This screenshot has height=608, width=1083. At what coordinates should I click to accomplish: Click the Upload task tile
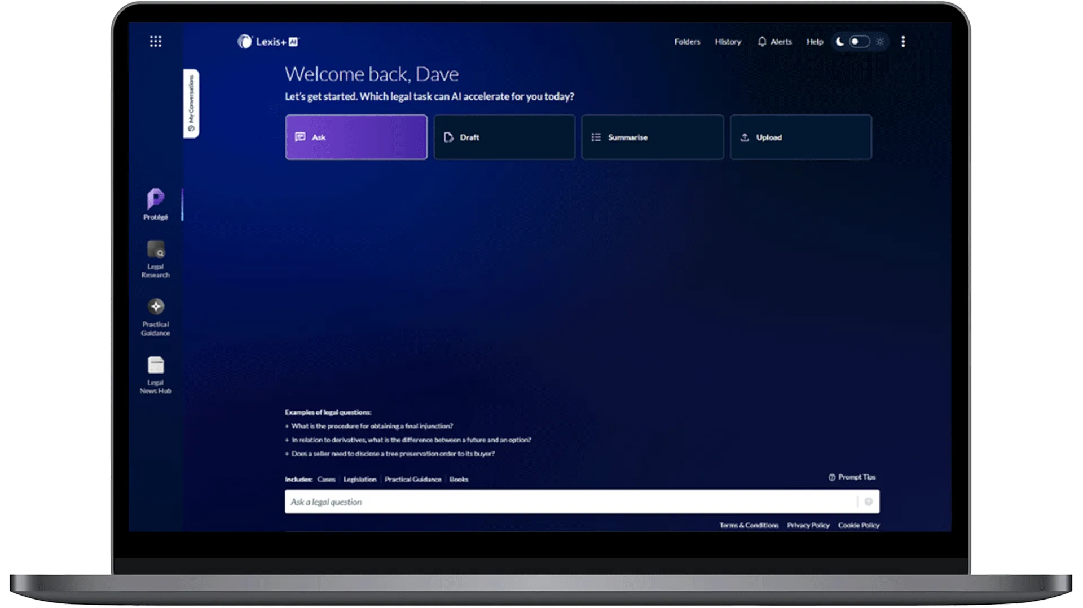point(800,137)
